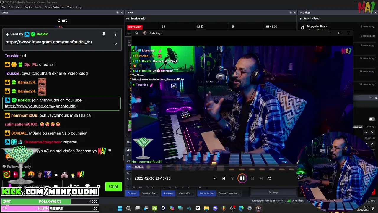
Task: Open Discord from the taskbar
Action: [215, 208]
